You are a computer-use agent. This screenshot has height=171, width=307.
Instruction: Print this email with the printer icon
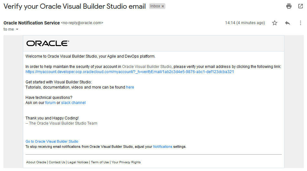(x=289, y=6)
